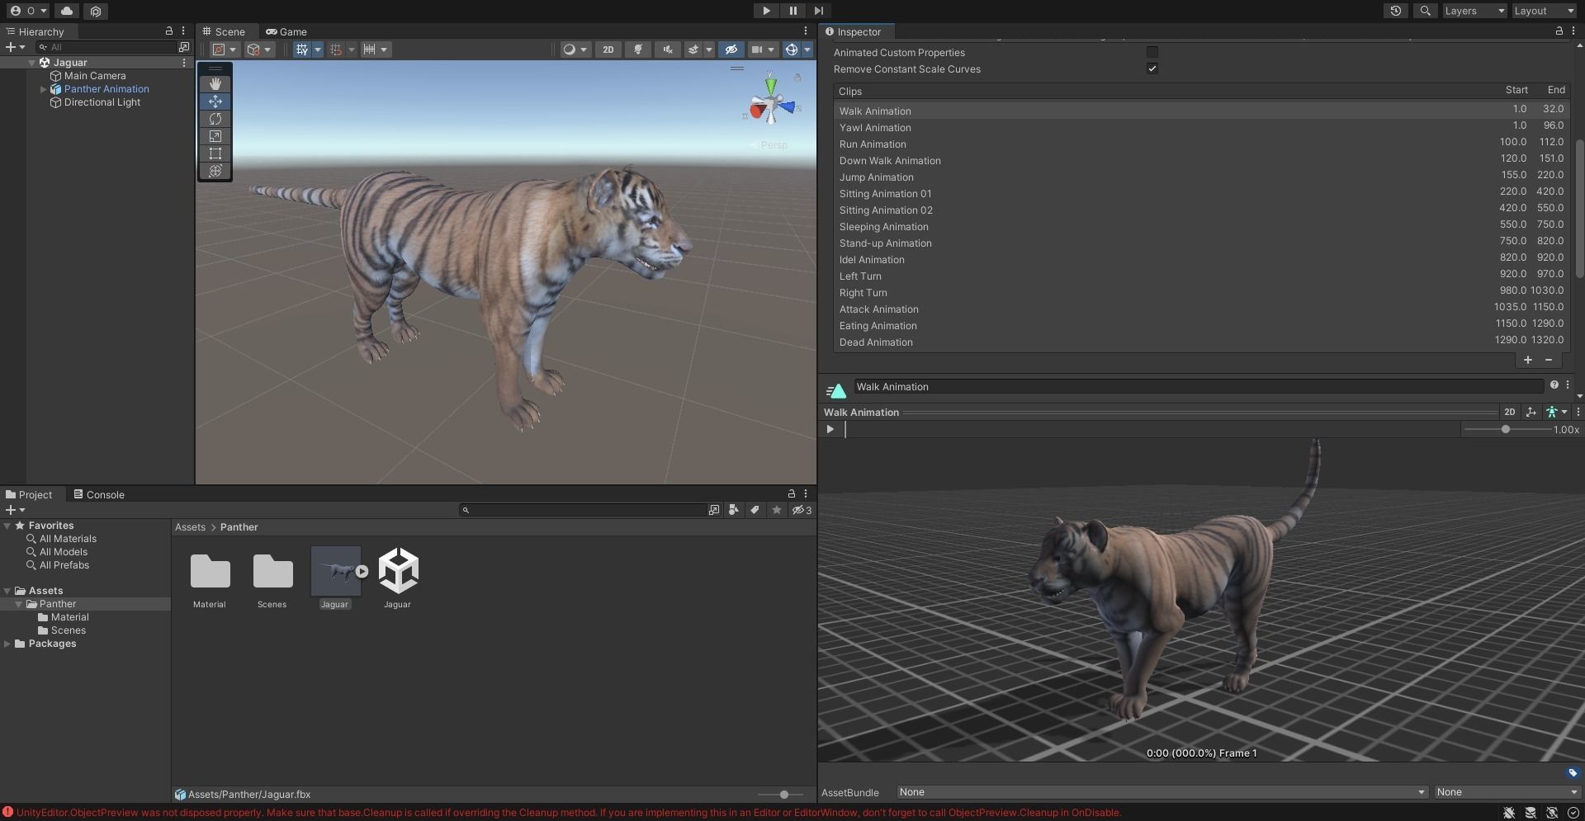Toggle scene visibility hidden-objects button

click(x=731, y=50)
